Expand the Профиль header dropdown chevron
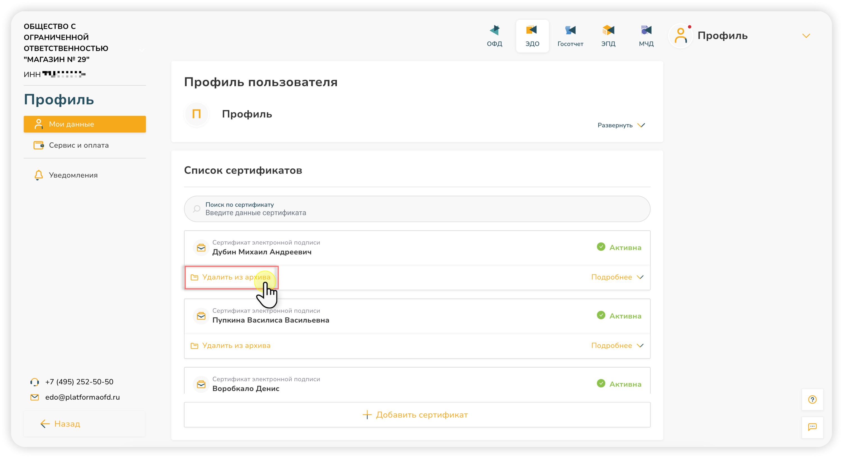This screenshot has height=458, width=843. 806,36
